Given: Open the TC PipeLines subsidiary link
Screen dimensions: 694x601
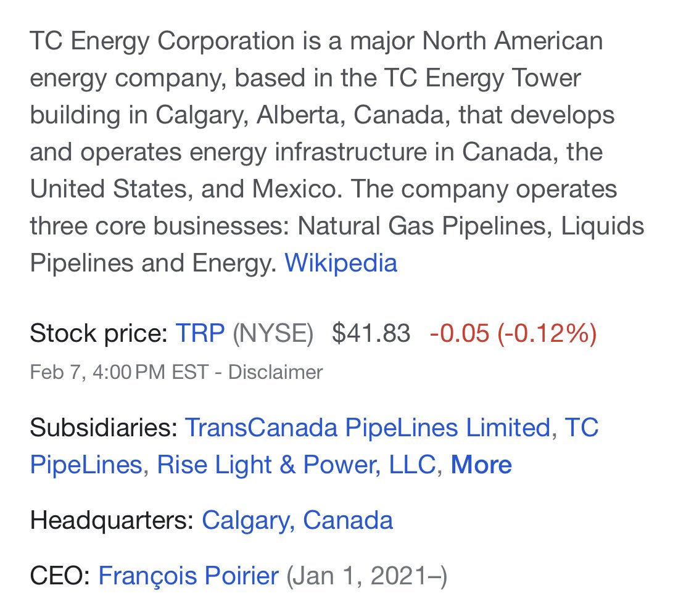Looking at the screenshot, I should 314,447.
